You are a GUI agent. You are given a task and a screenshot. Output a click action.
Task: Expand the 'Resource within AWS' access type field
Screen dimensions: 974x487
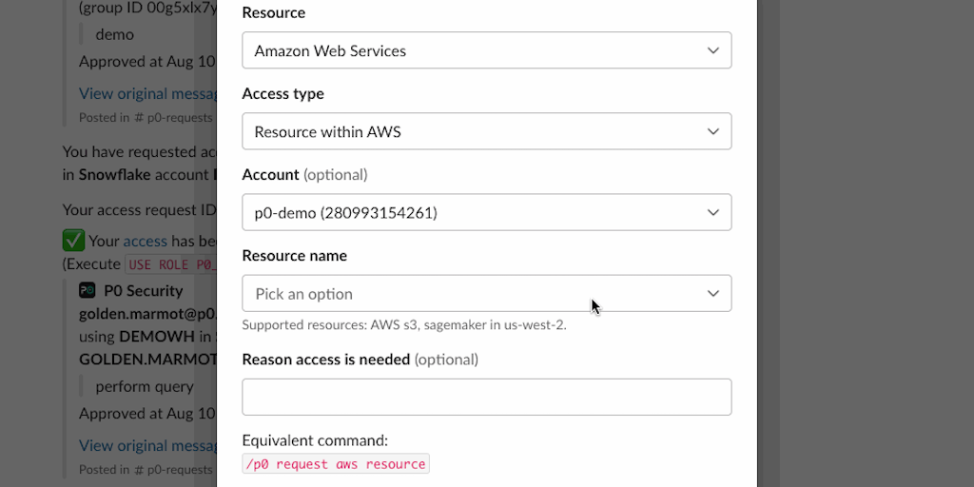476,131
